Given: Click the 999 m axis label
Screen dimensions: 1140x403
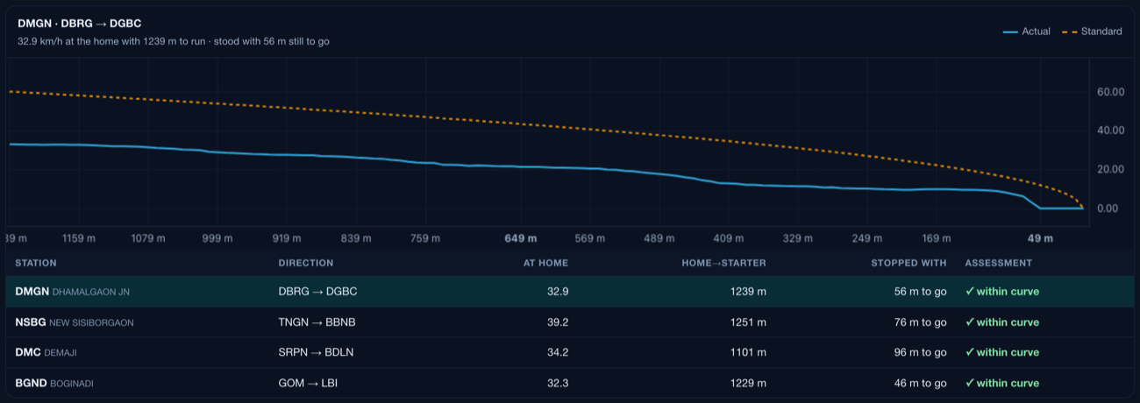Looking at the screenshot, I should 217,238.
